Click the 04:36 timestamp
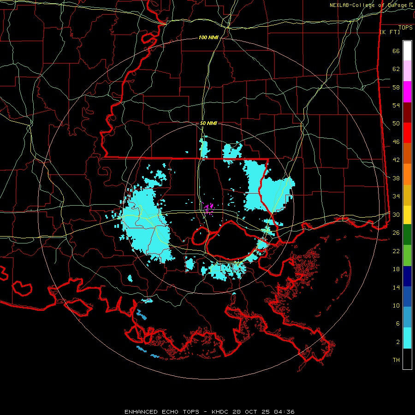415x415 pixels. (x=284, y=412)
